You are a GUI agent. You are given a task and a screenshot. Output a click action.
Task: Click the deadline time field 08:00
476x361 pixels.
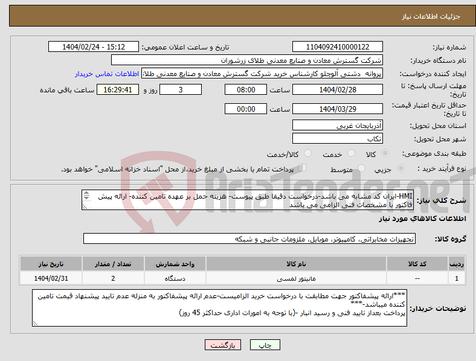click(246, 89)
